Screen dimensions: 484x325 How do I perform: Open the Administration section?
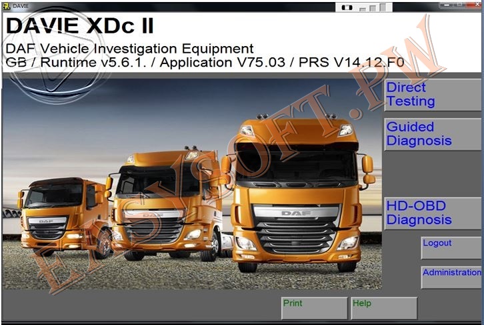(x=451, y=278)
